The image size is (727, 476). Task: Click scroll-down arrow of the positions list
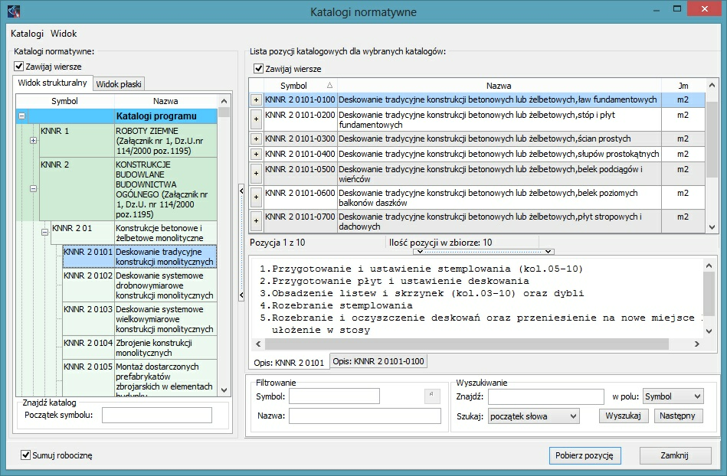click(712, 227)
